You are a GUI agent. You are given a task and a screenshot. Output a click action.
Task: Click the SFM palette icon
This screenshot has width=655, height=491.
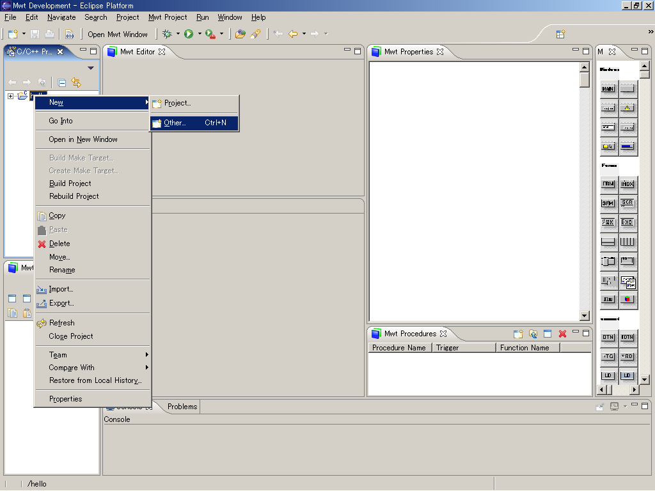click(608, 203)
